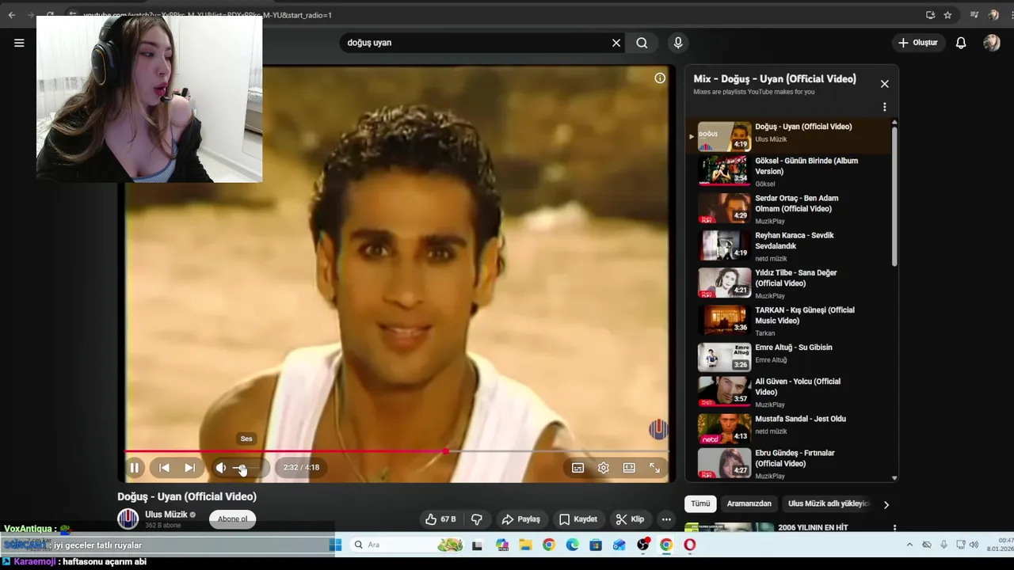Open Microsoft Store from the taskbar

coord(596,545)
